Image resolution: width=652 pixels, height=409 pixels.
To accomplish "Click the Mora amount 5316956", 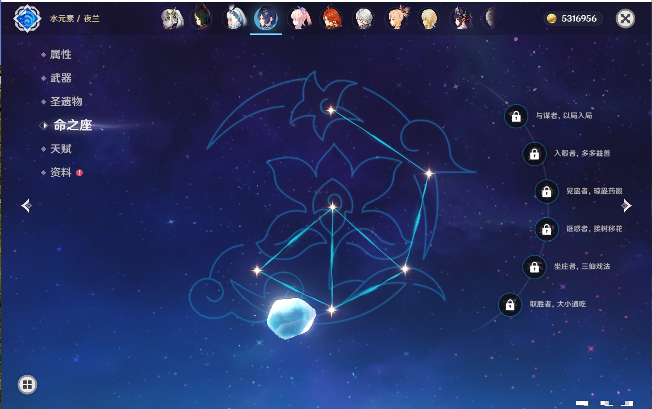I will pyautogui.click(x=579, y=19).
